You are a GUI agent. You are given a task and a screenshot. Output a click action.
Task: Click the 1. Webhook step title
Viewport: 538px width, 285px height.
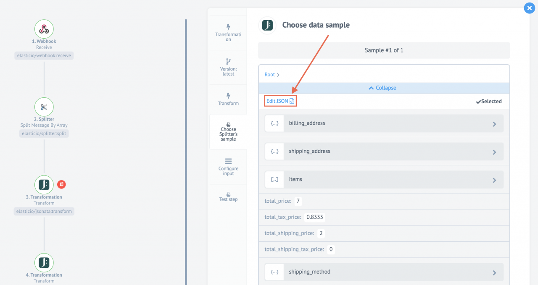point(44,41)
